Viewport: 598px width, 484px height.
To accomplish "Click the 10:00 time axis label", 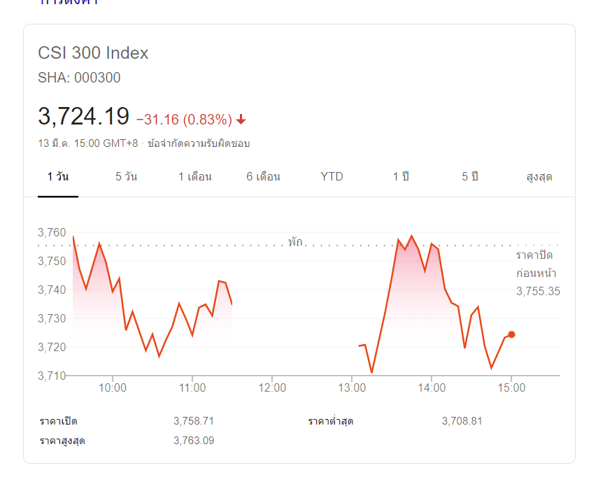I will click(x=113, y=387).
